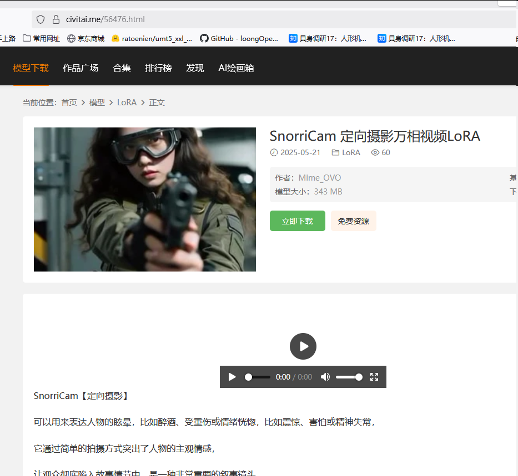The image size is (518, 476).
Task: Click the video progress seek bar
Action: coord(258,377)
